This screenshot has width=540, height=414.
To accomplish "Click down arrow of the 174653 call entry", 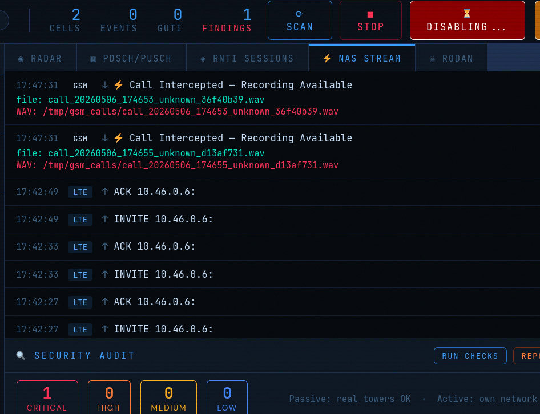I will point(105,84).
